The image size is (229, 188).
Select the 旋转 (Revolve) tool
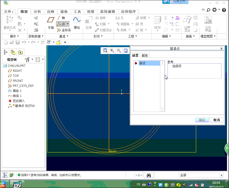tap(100, 18)
